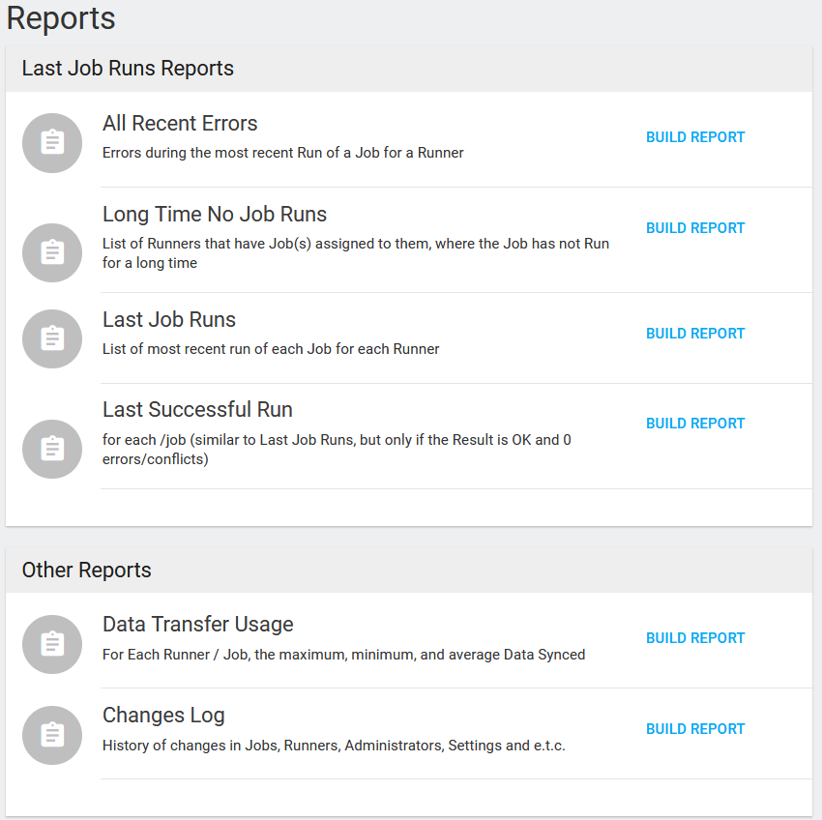Build the Last Job Runs report

pyautogui.click(x=695, y=333)
